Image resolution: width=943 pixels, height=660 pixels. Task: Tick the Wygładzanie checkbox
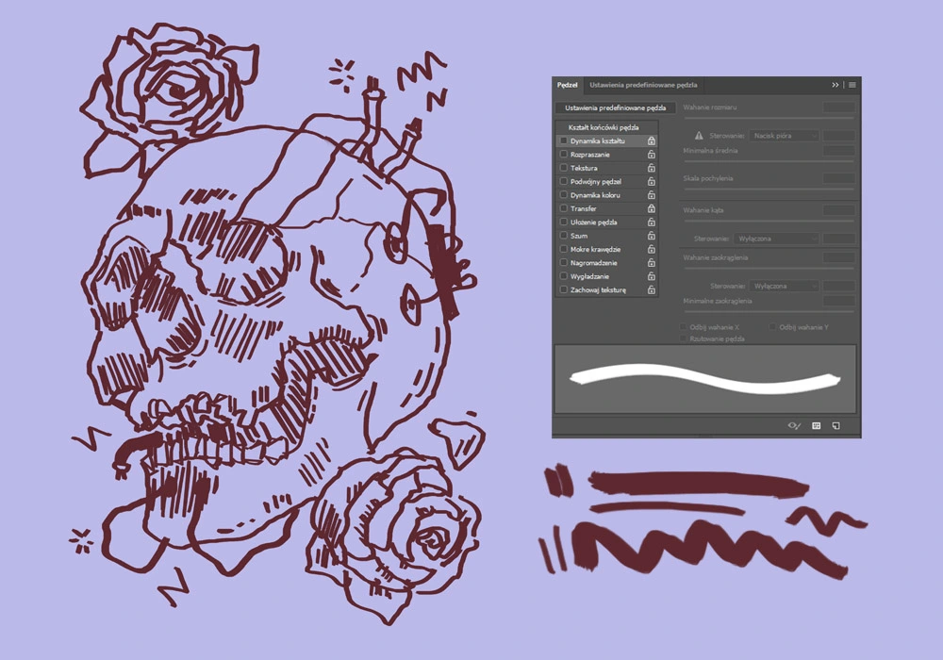(x=564, y=276)
